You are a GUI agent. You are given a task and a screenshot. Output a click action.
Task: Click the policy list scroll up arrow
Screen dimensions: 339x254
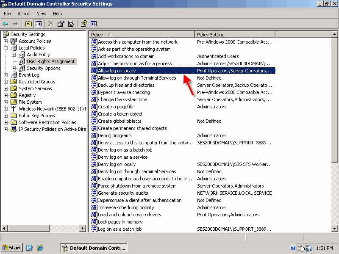pos(334,35)
